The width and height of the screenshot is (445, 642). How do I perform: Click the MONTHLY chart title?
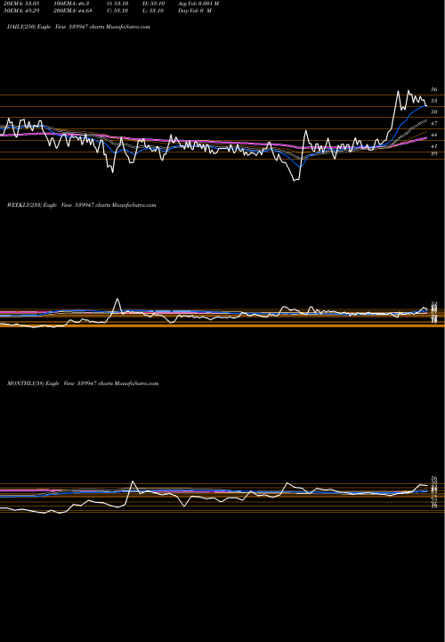pos(83,383)
